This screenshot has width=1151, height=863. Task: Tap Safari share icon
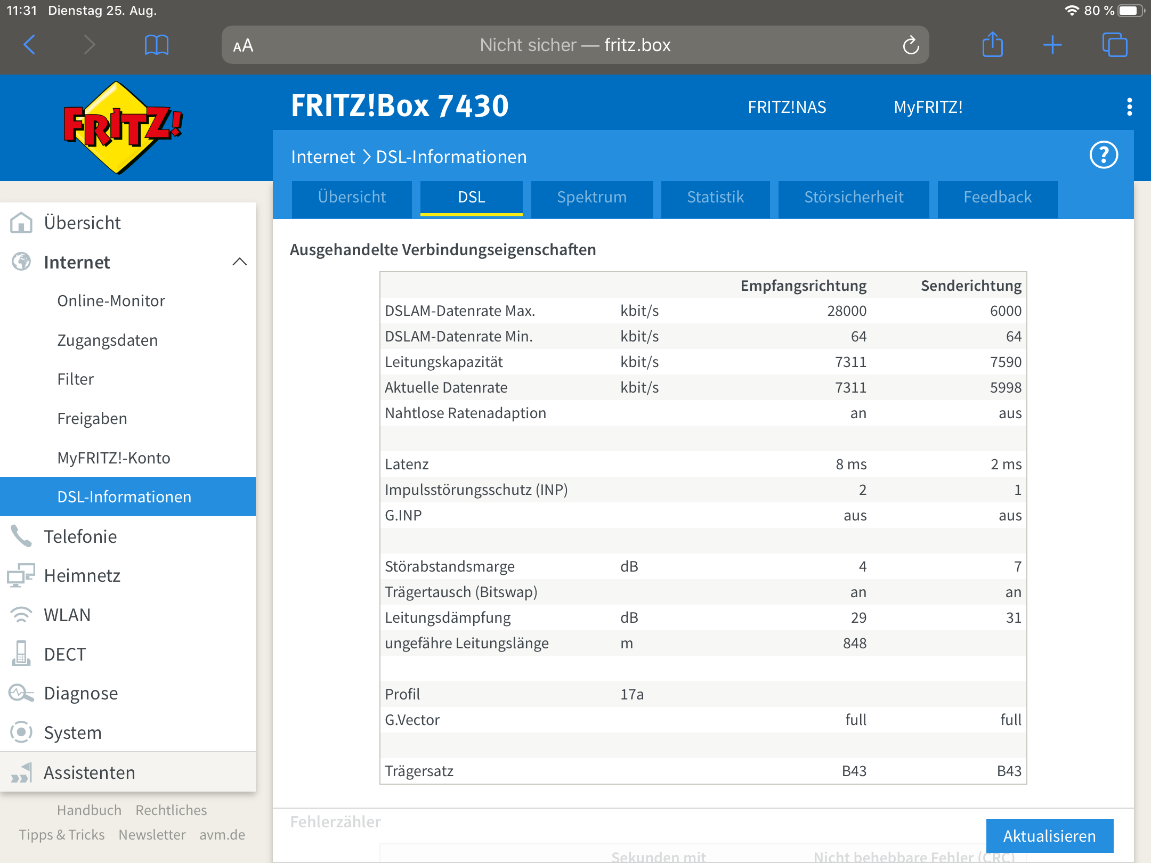click(x=992, y=45)
